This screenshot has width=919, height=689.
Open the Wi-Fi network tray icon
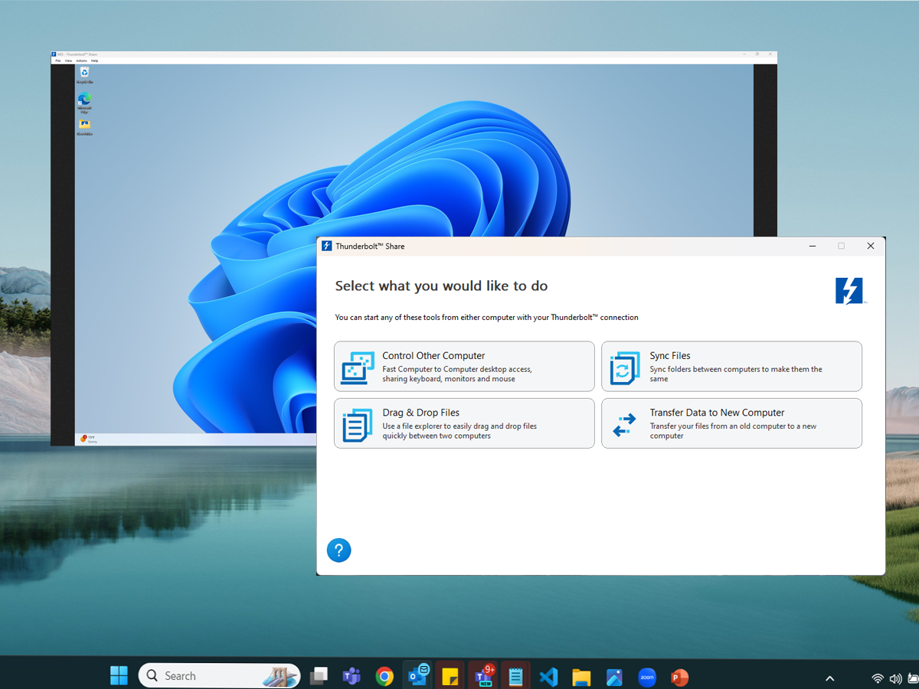(x=878, y=678)
